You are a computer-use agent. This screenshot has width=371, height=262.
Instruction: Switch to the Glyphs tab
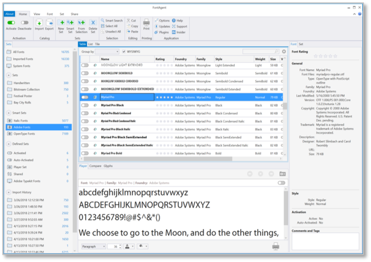[x=108, y=166]
